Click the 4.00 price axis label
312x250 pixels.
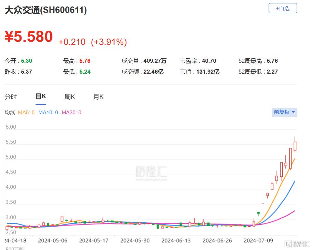coord(11,187)
